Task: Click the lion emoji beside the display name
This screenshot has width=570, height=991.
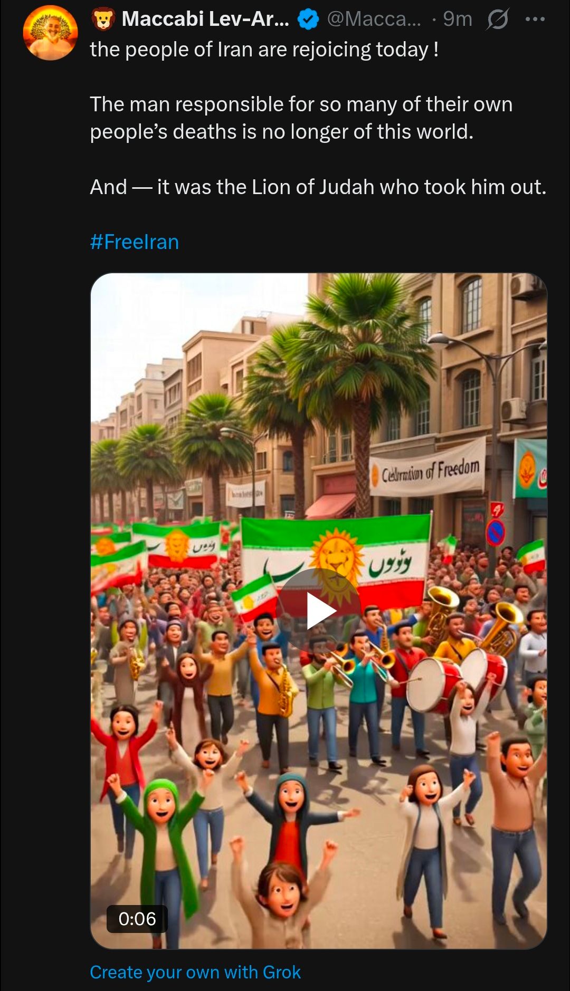Action: click(103, 20)
